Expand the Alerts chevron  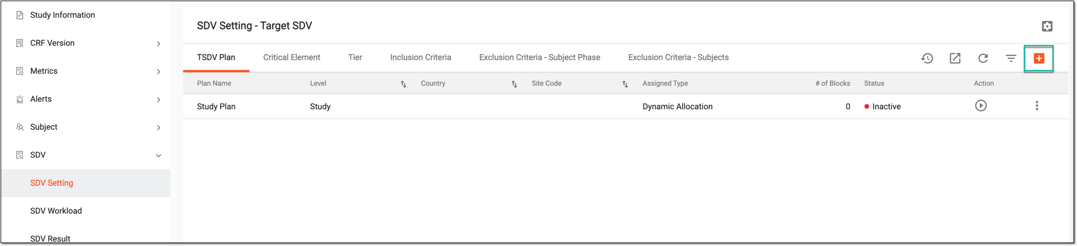point(159,100)
